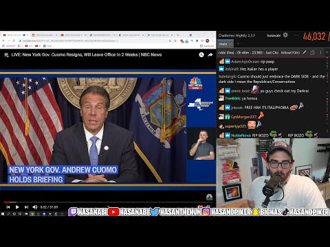
Task: Open the Chrome three-dot menu
Action: click(x=212, y=40)
